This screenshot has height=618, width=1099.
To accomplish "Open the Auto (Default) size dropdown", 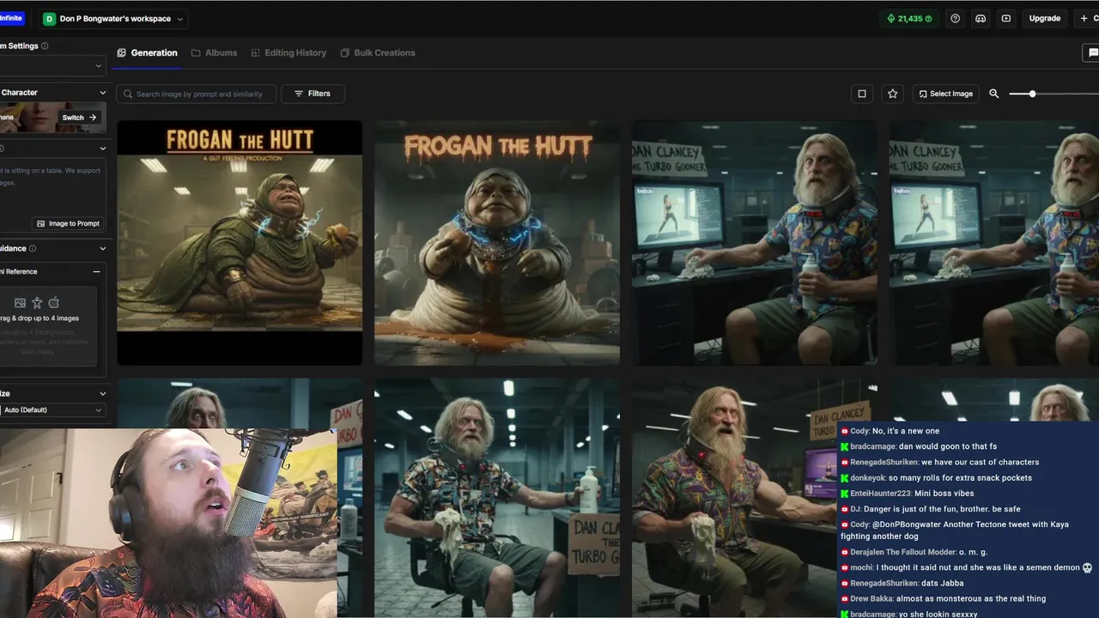I will coord(52,410).
